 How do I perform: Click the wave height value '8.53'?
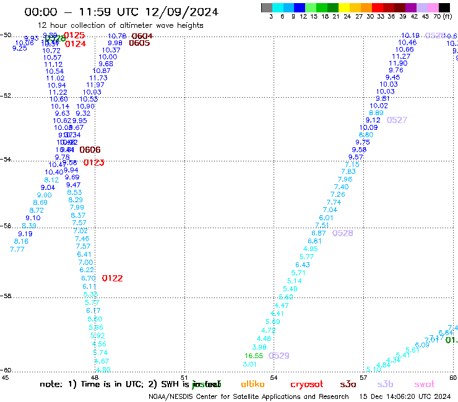pos(74,192)
